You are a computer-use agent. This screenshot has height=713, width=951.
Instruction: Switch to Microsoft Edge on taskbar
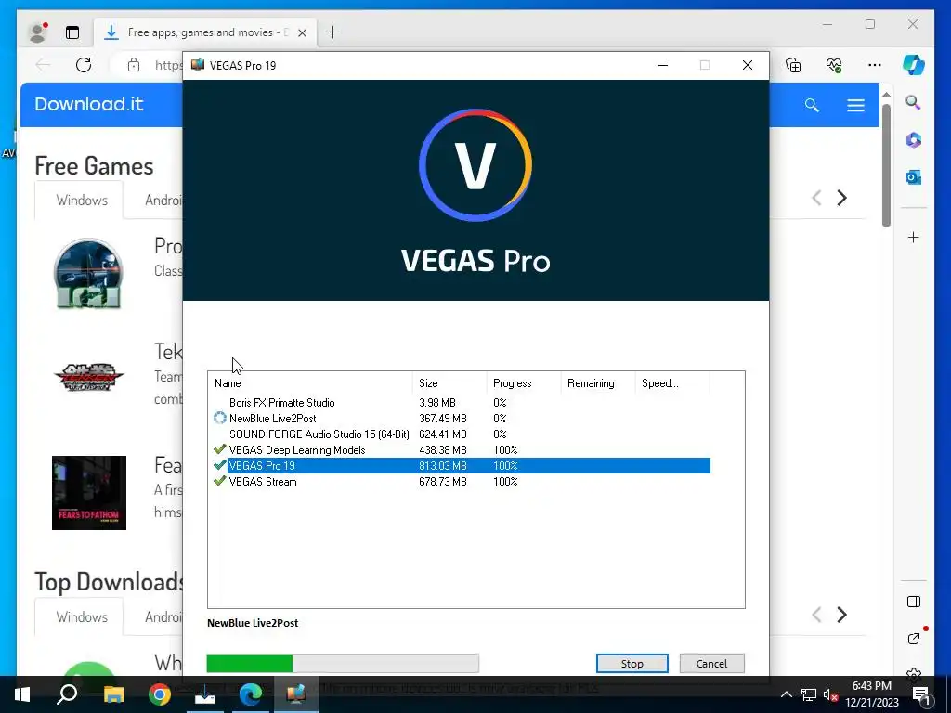coord(250,694)
